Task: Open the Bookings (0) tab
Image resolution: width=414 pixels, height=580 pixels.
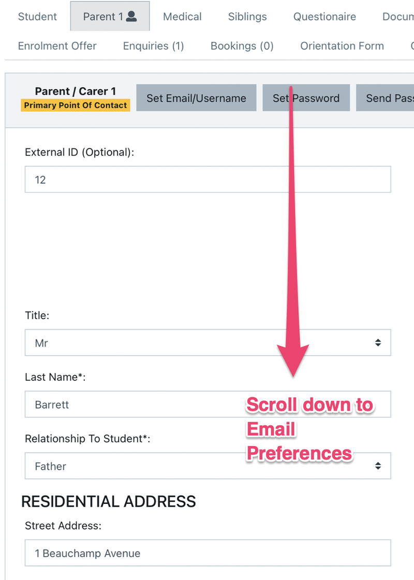Action: point(242,46)
